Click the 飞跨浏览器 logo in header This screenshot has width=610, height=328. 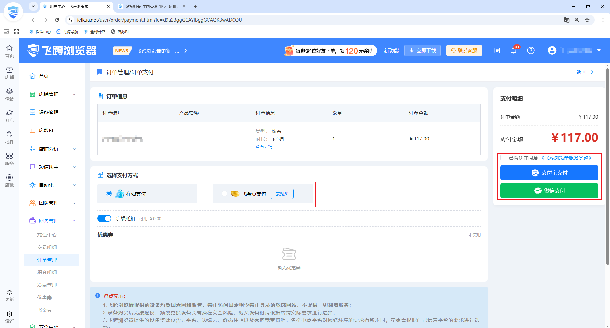coord(62,51)
